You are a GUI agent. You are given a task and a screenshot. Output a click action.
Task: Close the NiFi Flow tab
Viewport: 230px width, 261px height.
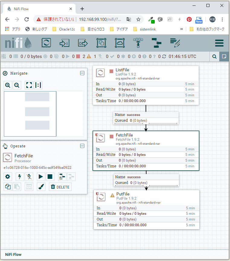pyautogui.click(x=71, y=9)
